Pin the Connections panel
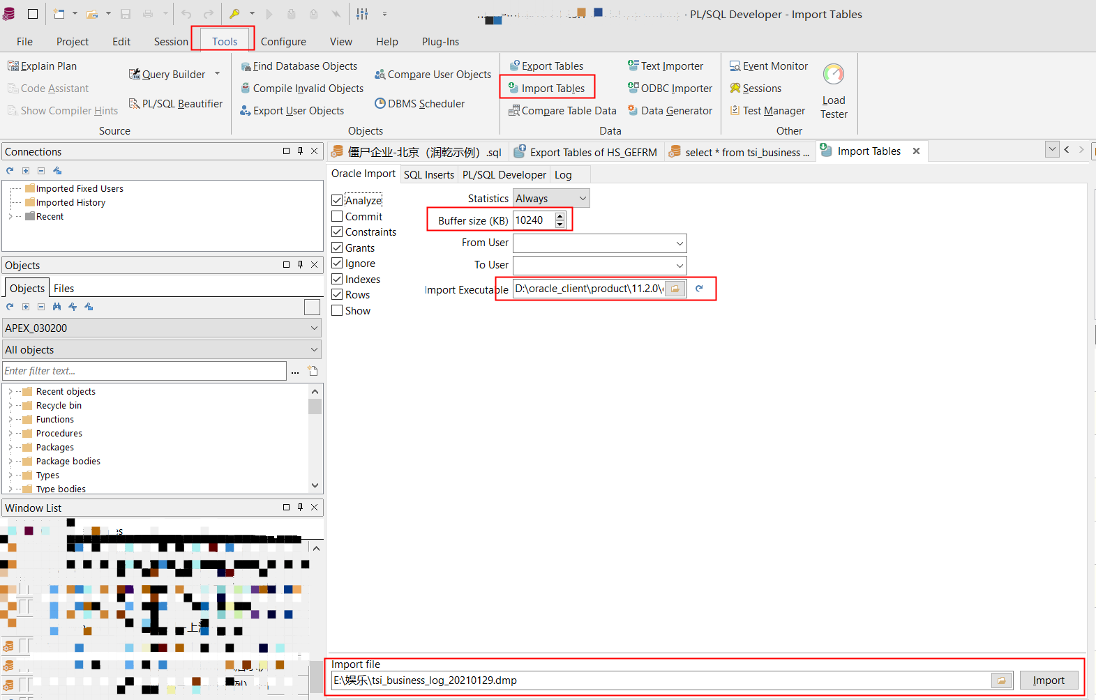 [300, 151]
